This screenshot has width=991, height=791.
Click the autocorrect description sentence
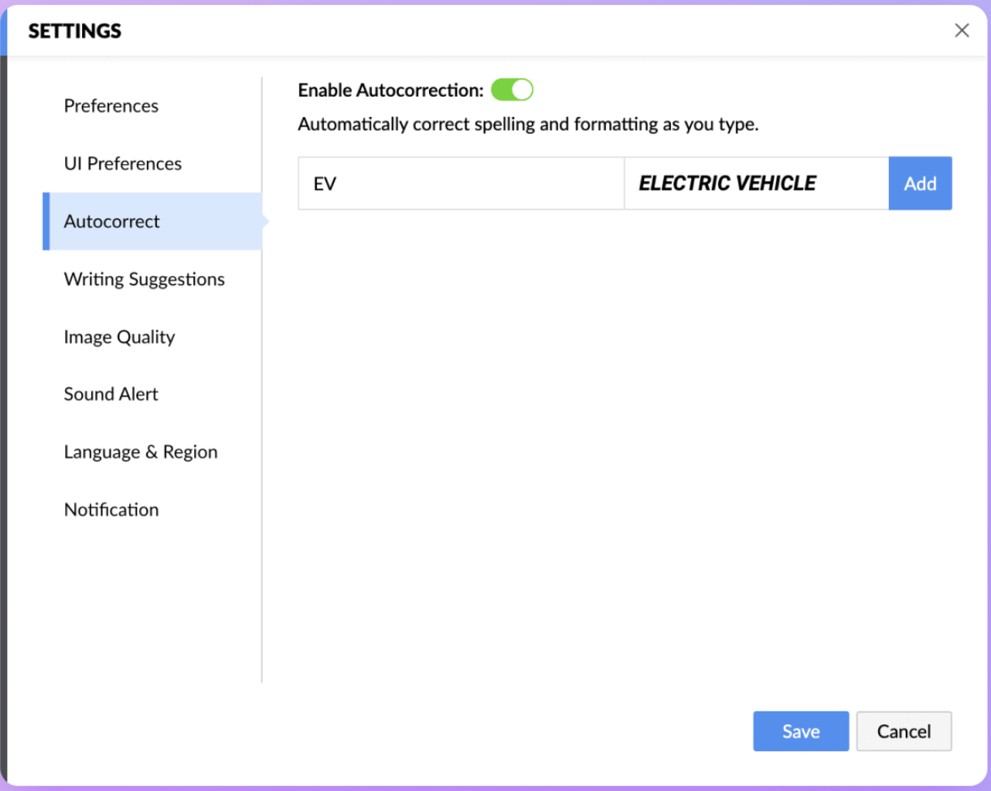click(528, 125)
